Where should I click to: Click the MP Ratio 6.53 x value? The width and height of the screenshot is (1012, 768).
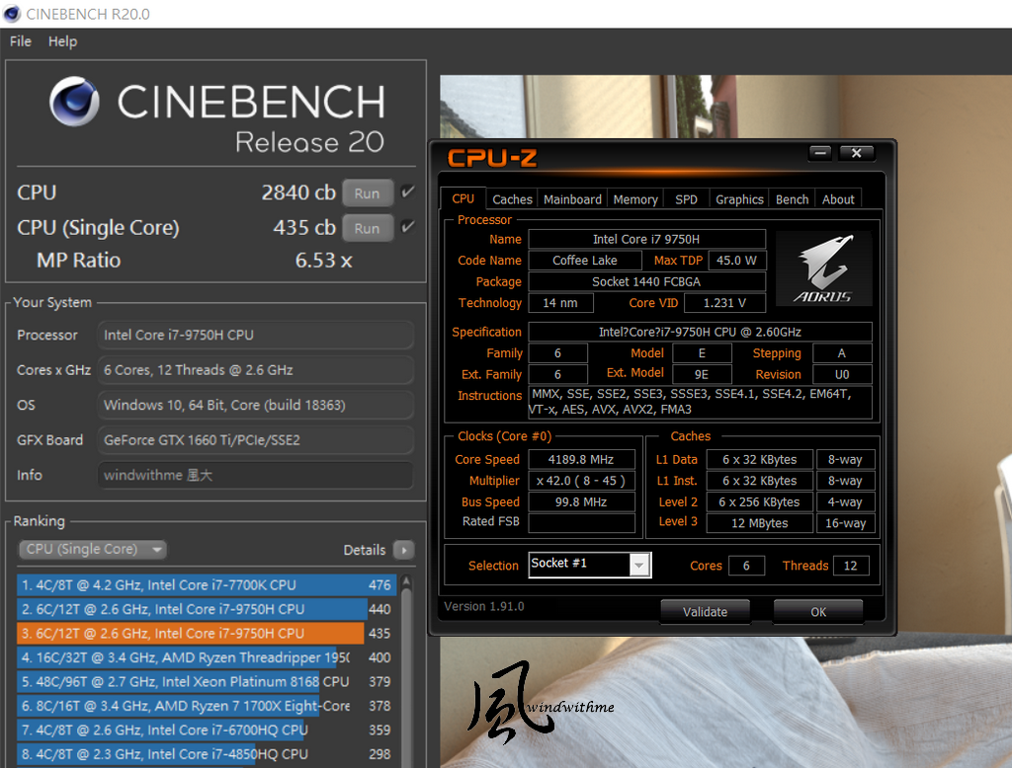point(323,261)
